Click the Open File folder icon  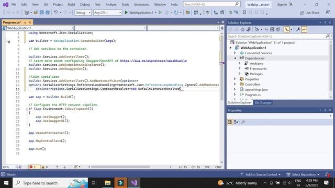(x=36, y=13)
